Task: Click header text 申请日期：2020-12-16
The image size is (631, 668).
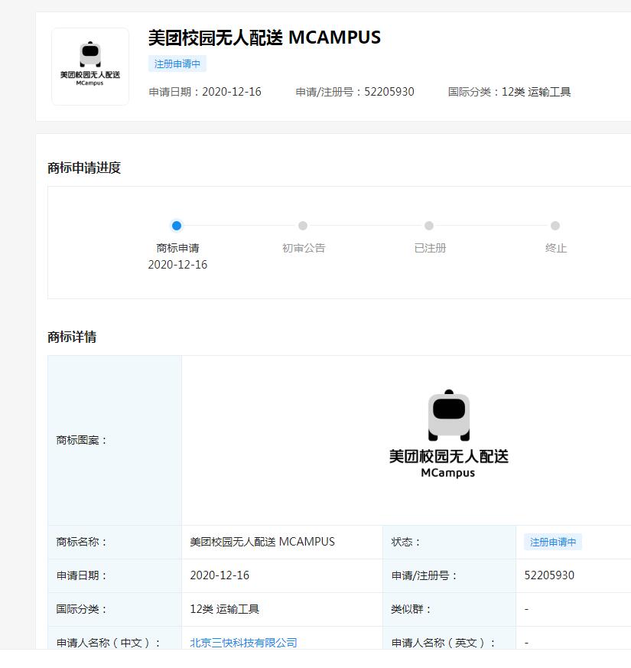Action: [x=205, y=92]
